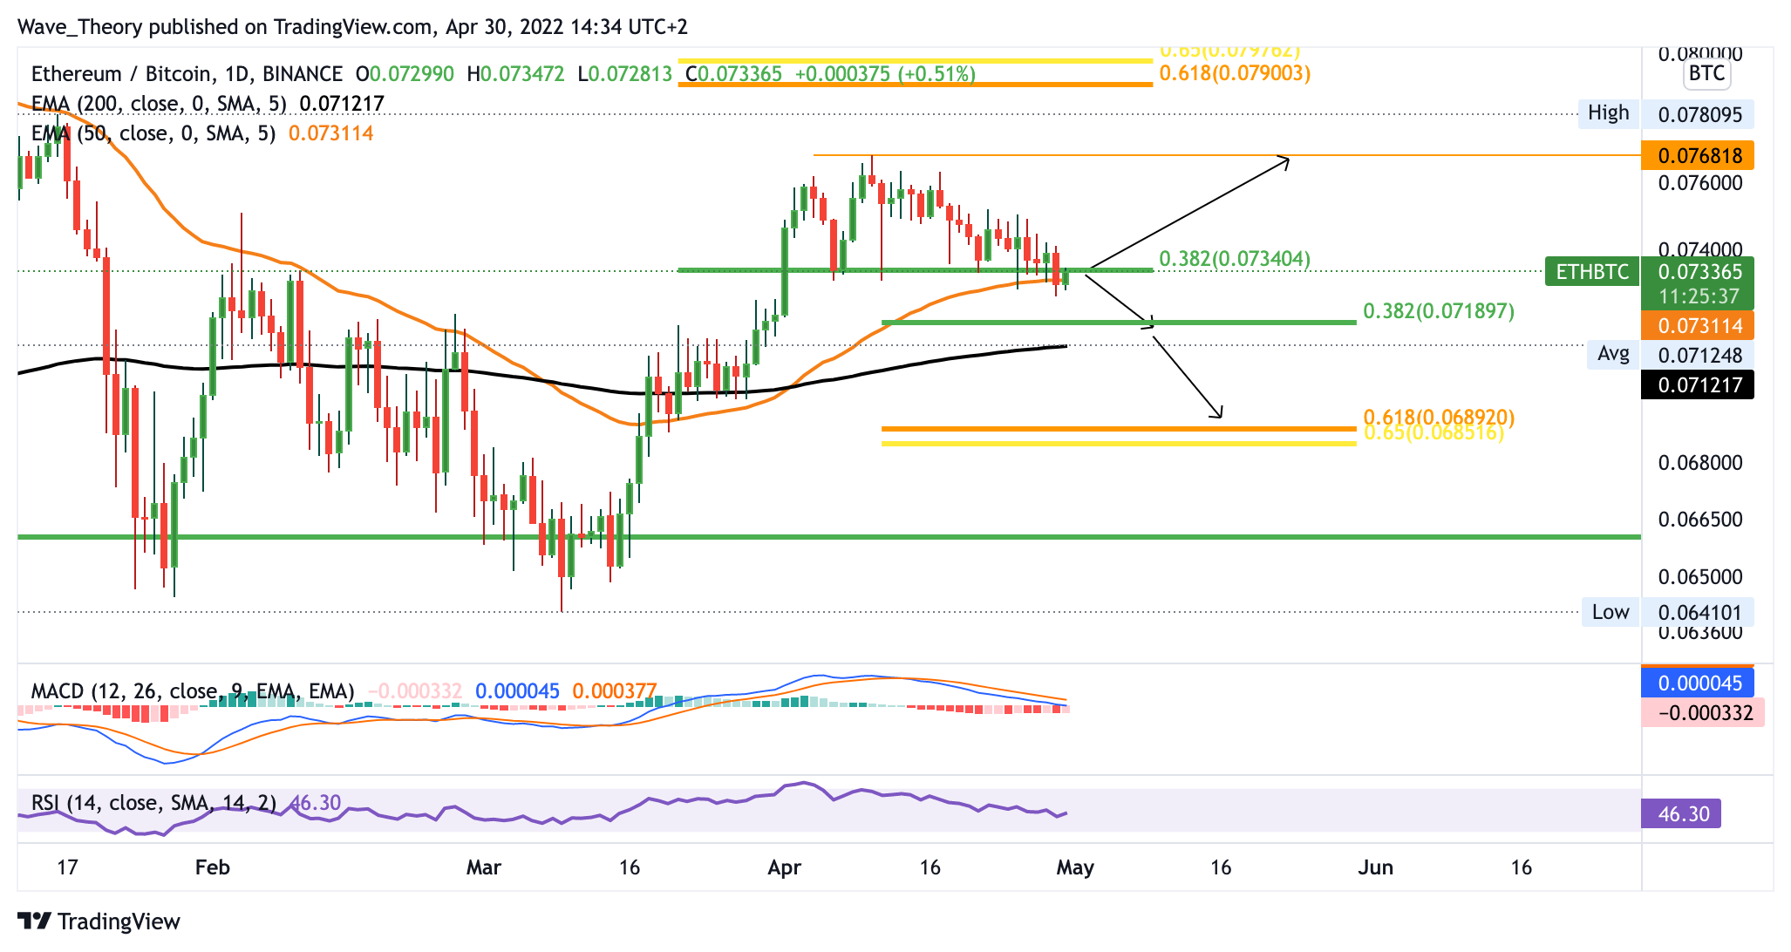
Task: Select the EMA 50 indicator legend
Action: 153,133
